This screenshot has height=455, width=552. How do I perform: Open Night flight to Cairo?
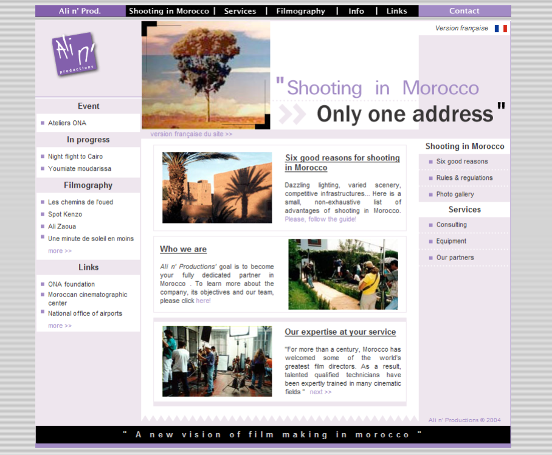pos(75,157)
